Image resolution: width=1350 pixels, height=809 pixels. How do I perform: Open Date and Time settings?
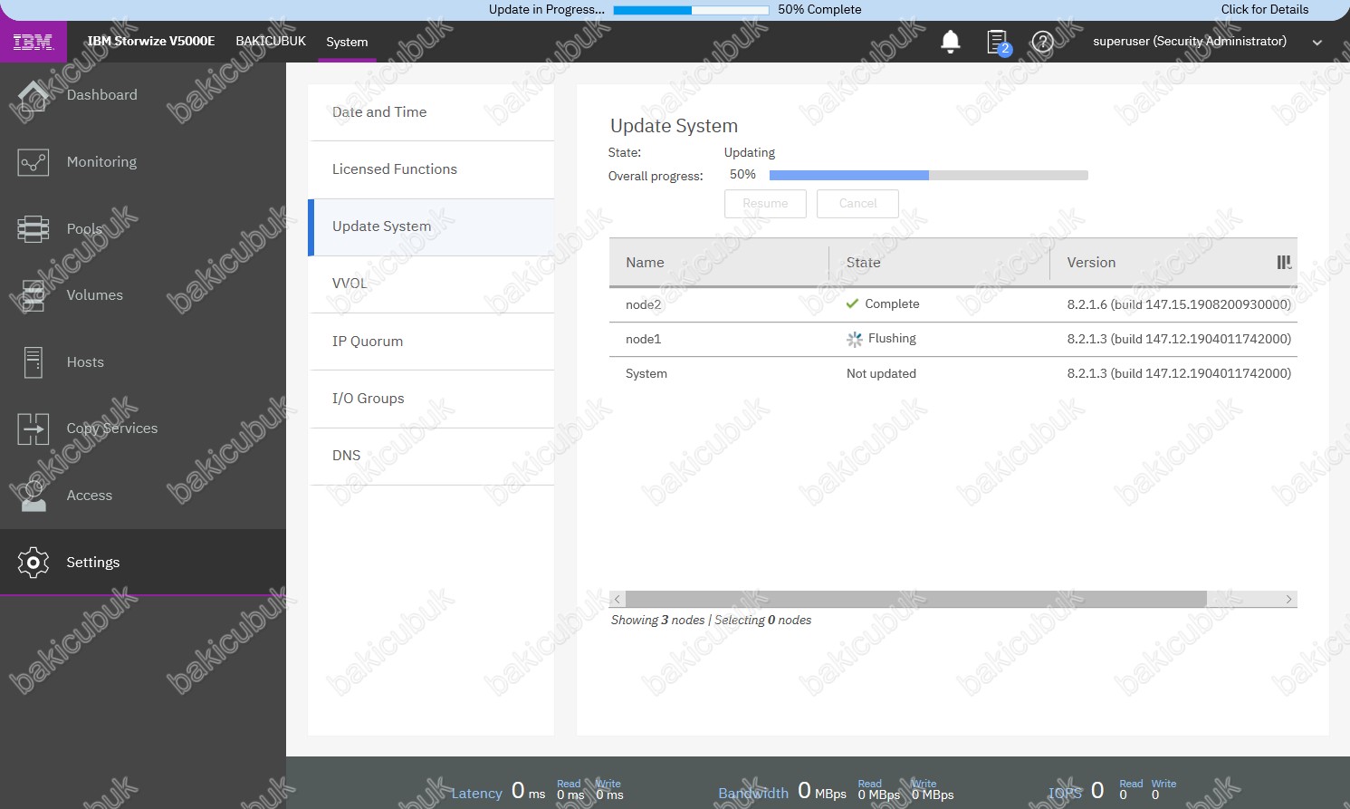pos(431,112)
